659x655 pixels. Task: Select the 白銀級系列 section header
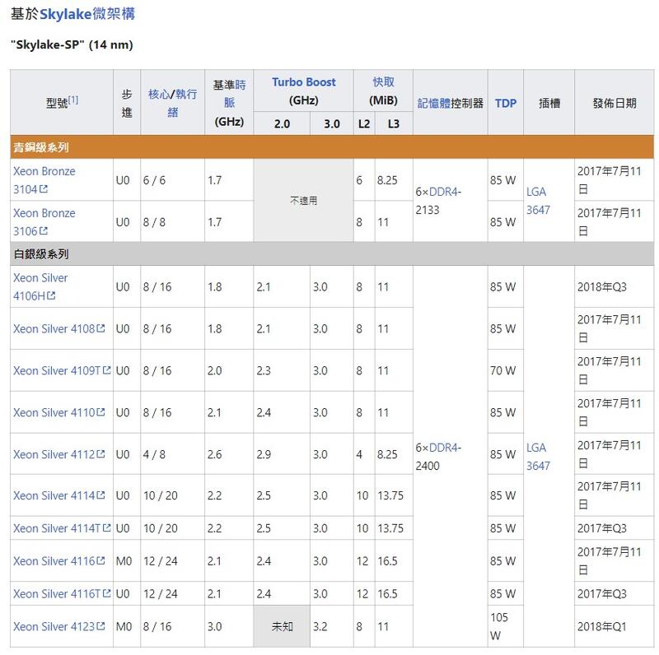pyautogui.click(x=332, y=254)
